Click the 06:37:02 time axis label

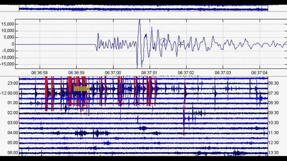point(186,72)
